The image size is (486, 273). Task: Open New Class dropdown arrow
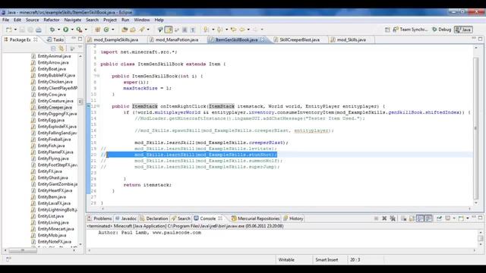pyautogui.click(x=113, y=30)
